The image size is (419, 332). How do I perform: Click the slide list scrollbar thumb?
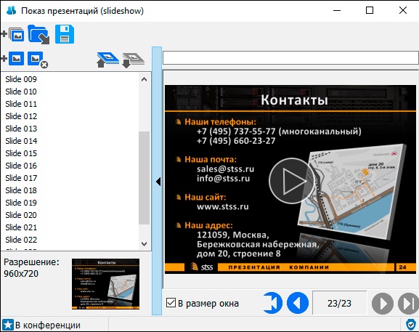point(144,178)
